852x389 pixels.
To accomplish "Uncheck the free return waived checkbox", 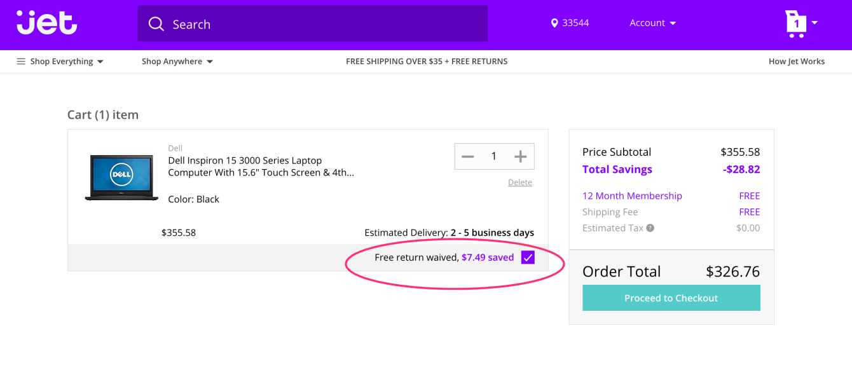I will pos(528,257).
